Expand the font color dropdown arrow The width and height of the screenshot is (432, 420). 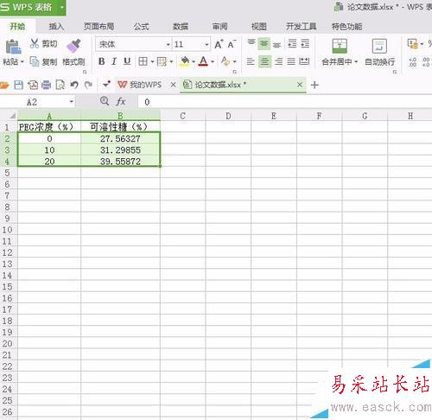point(213,61)
